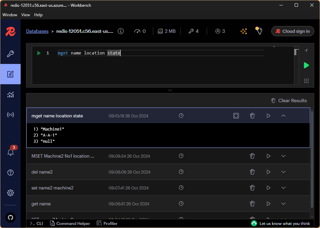Click database name redis-12051.c56.east-us in breadcrumb
Image resolution: width=320 pixels, height=228 pixels.
click(x=85, y=31)
